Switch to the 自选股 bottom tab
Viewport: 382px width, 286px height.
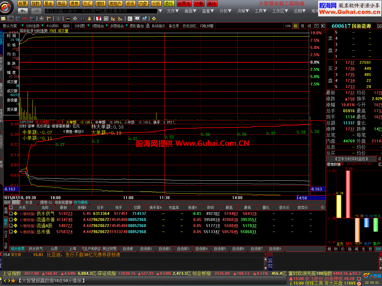pyautogui.click(x=128, y=249)
